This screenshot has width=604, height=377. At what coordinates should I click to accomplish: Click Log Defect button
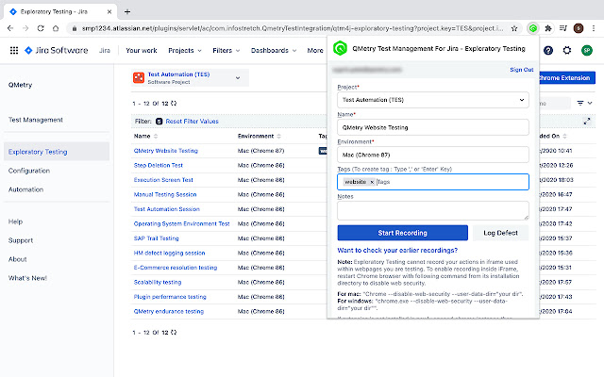coord(500,233)
